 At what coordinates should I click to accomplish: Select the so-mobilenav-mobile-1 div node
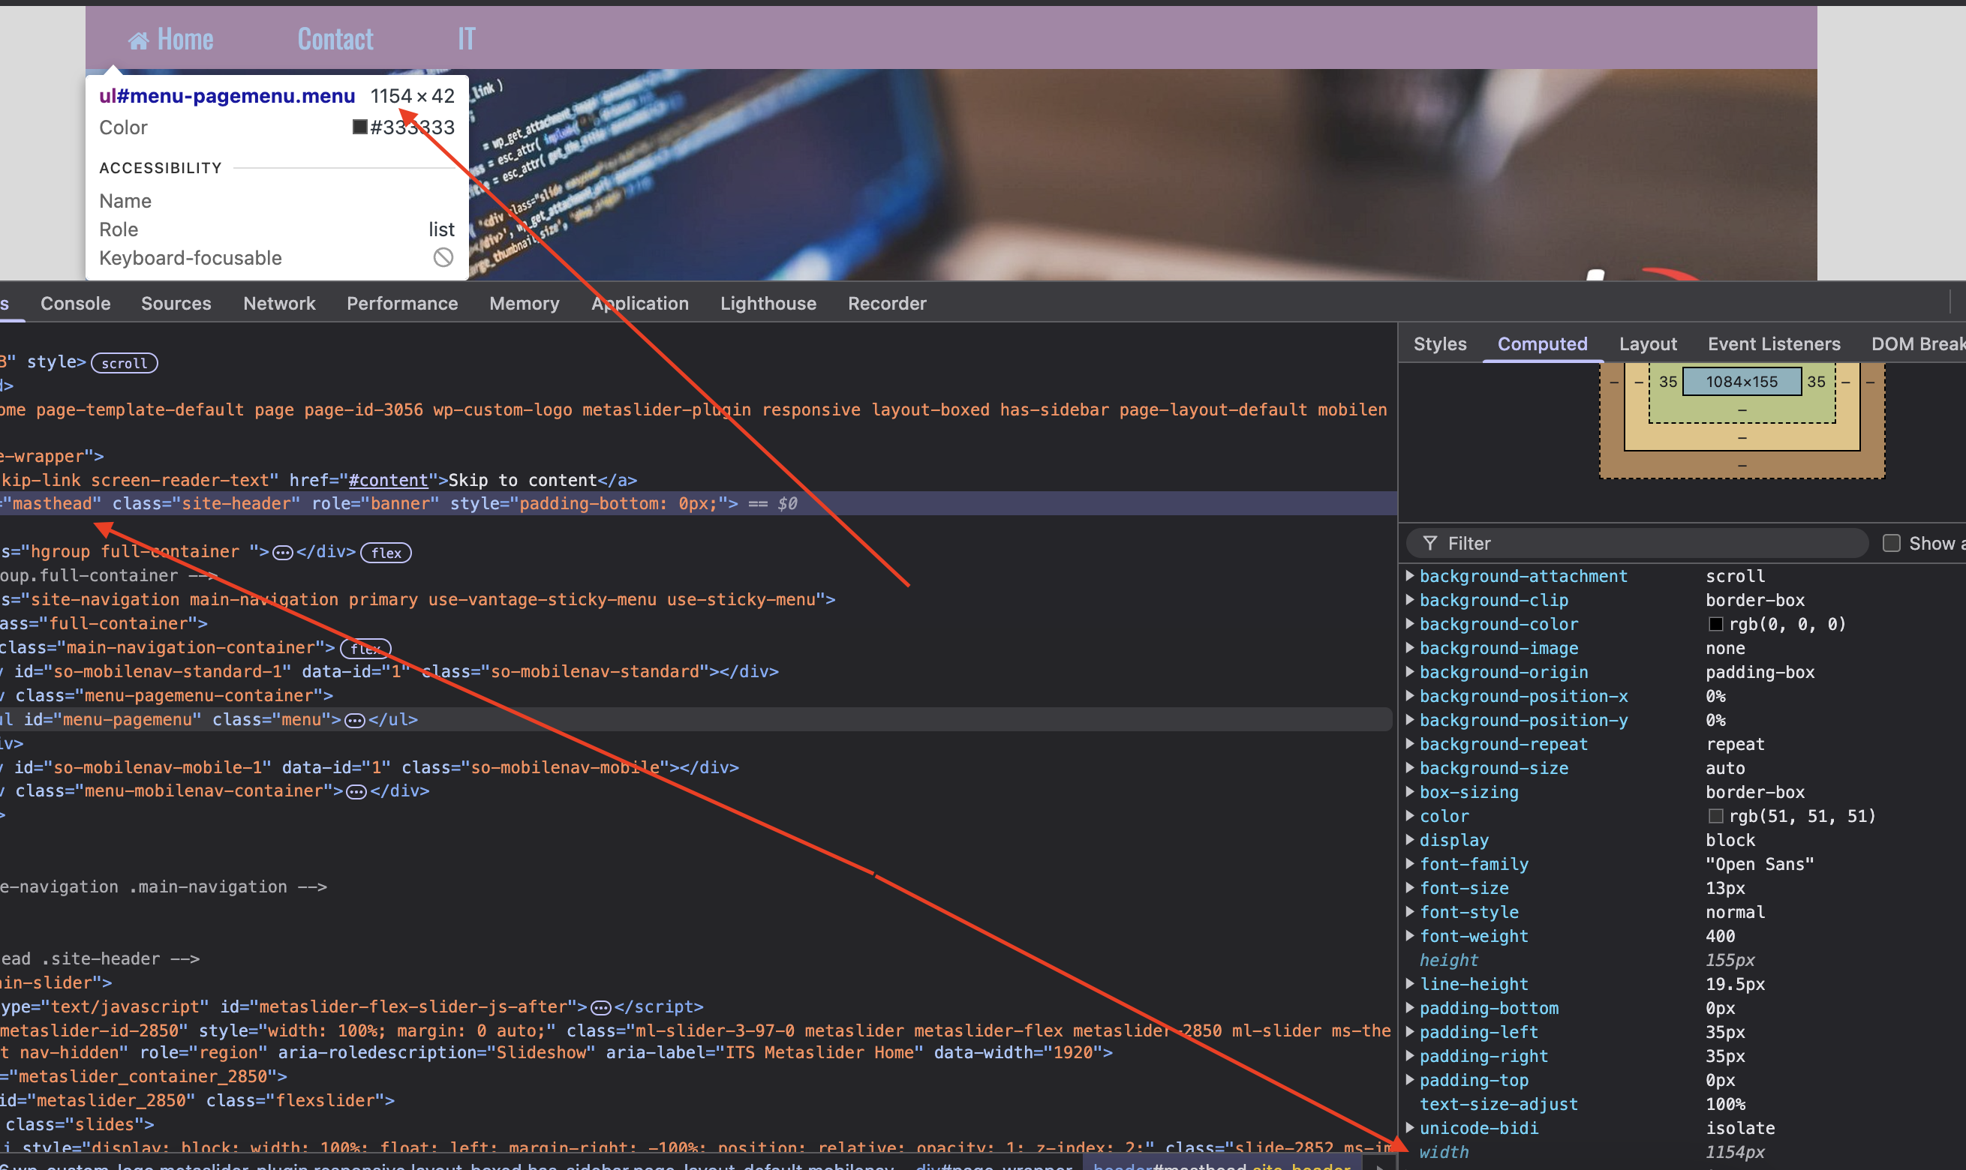click(370, 768)
